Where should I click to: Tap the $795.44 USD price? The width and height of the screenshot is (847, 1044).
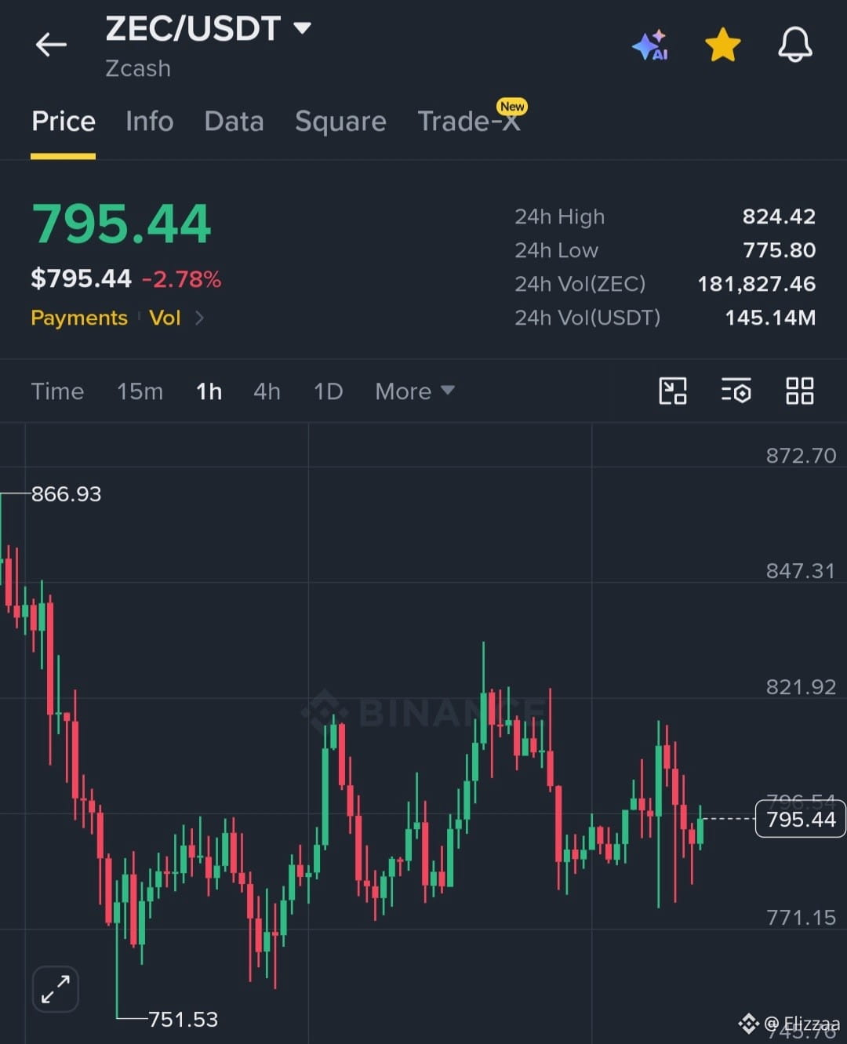coord(81,278)
